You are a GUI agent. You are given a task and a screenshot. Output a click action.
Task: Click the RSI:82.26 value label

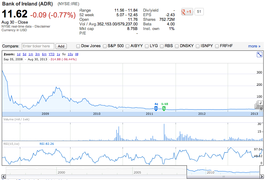tap(47, 144)
